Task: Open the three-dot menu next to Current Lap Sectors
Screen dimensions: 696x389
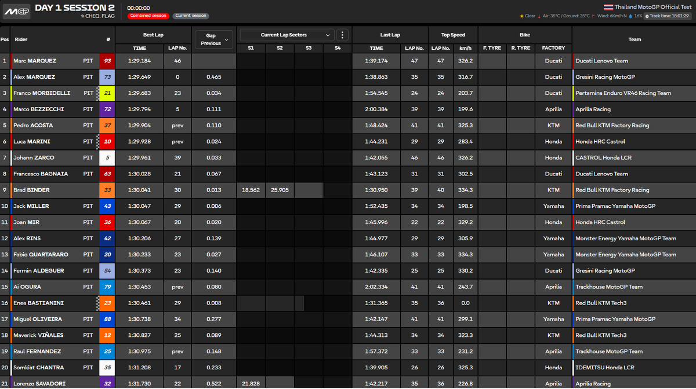Action: click(x=342, y=35)
